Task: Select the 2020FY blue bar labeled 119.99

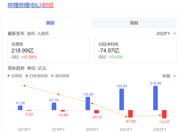Action: coord(88,103)
